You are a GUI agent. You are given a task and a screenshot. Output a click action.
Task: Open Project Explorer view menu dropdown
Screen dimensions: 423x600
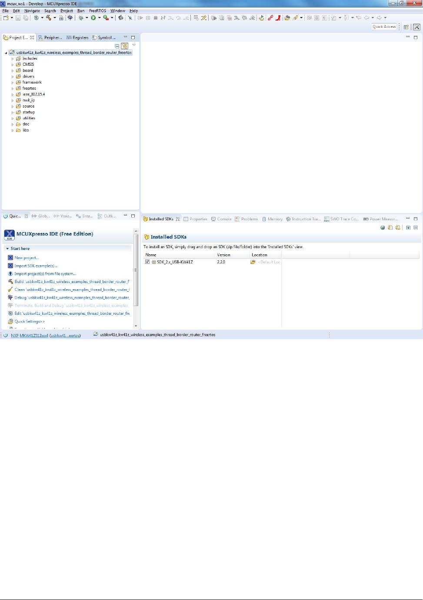pos(134,45)
